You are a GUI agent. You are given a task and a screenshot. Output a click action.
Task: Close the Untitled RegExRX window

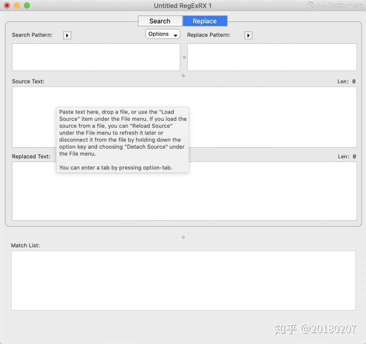[7, 6]
